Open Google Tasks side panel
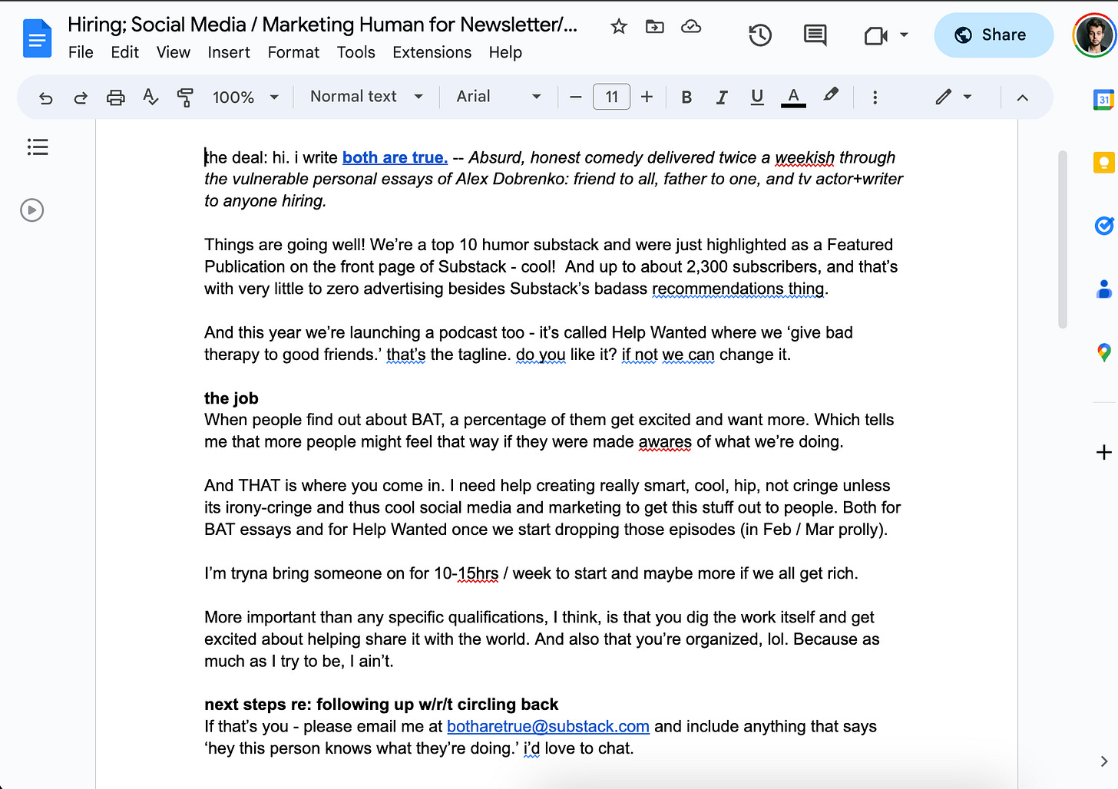1118x789 pixels. (x=1103, y=226)
